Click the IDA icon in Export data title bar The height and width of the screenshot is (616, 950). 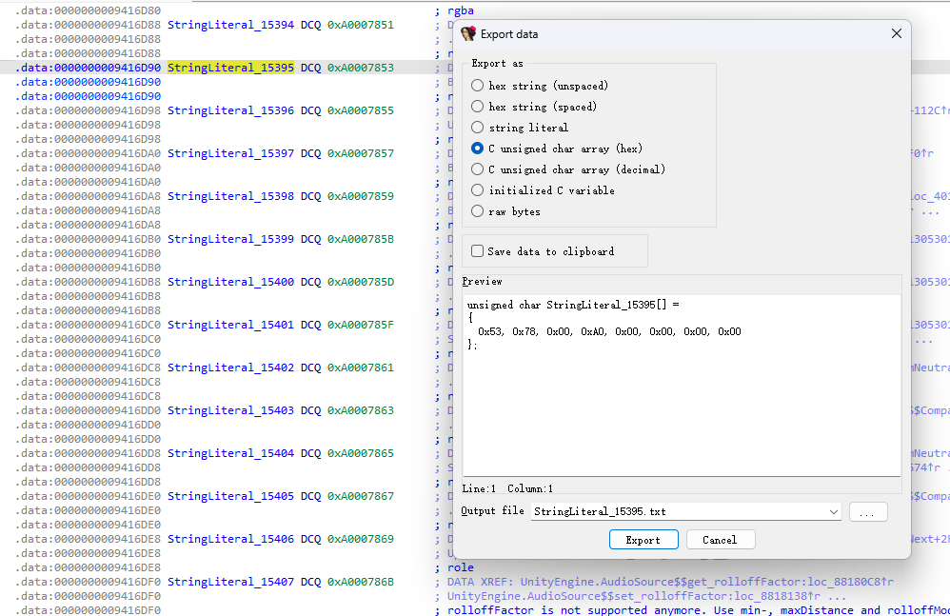click(467, 34)
